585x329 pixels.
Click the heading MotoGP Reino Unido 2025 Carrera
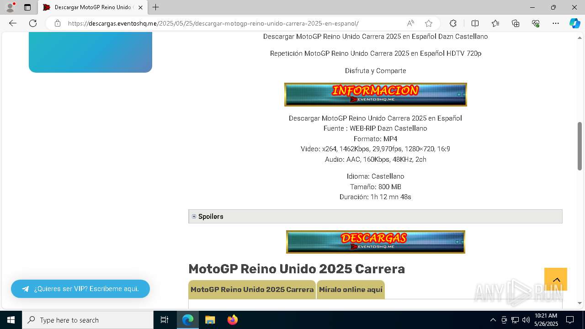pos(297,269)
